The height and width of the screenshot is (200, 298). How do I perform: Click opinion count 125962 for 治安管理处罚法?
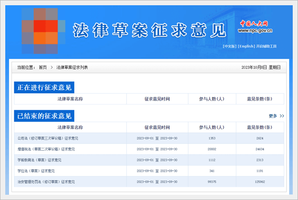(260, 182)
